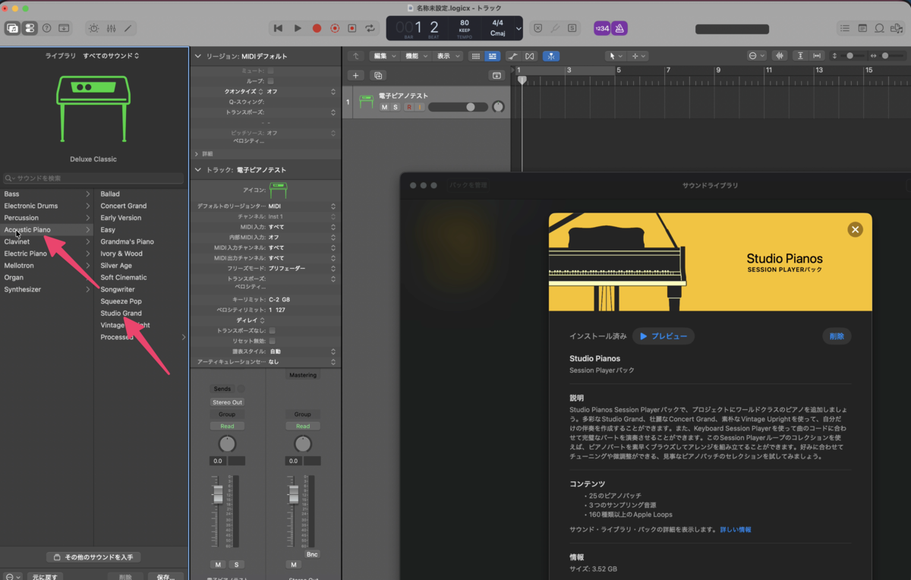Open the 編集 menu in tracks area
The width and height of the screenshot is (911, 580).
384,56
